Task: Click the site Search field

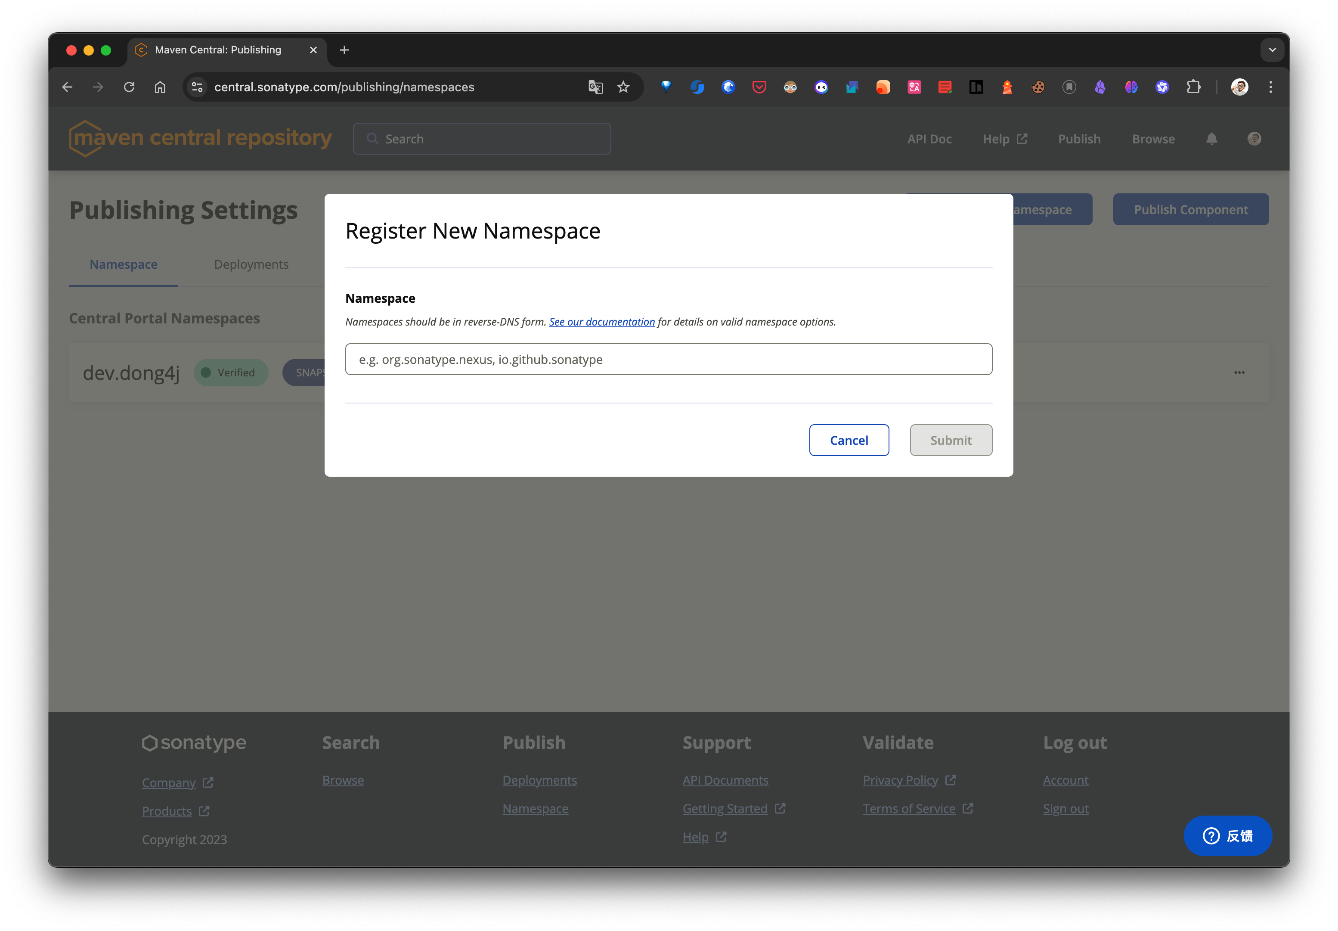Action: pos(482,139)
